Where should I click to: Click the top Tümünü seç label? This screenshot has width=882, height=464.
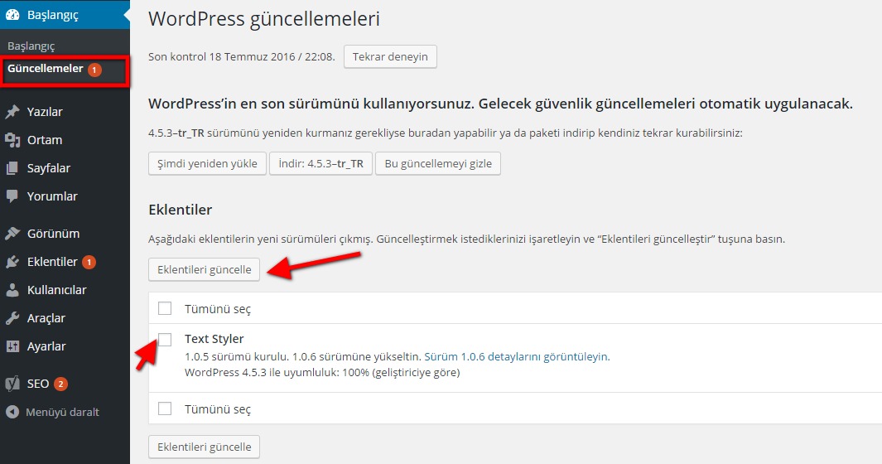click(x=218, y=308)
